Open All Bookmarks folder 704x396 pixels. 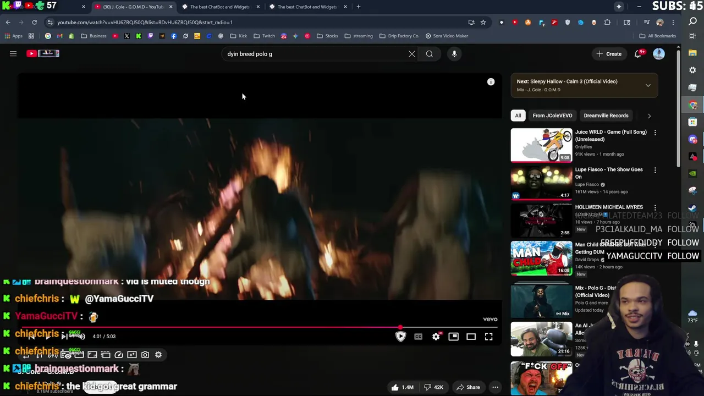pos(657,36)
